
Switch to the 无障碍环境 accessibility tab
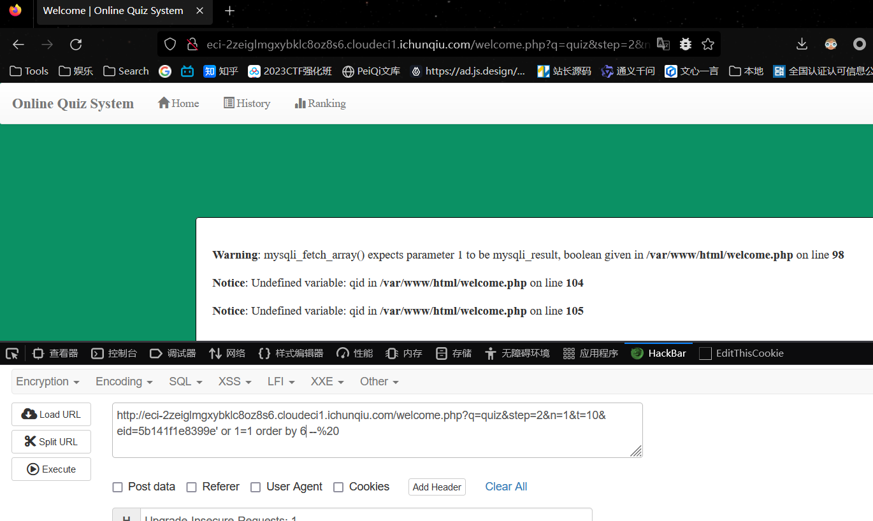coord(517,353)
